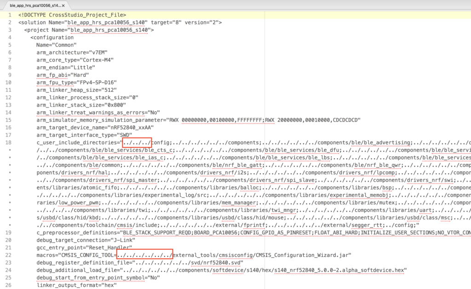Click arm_fp_abi="Hard" line
This screenshot has height=289, width=471.
pyautogui.click(x=63, y=75)
